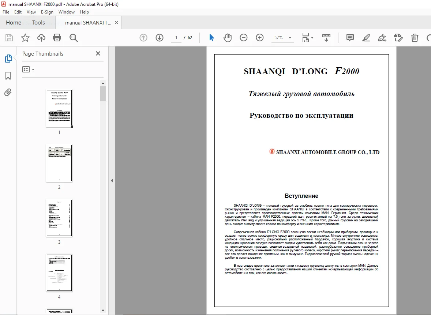431x315 pixels.
Task: Click the 'SHAANXI AUTOMOBILE GROUP CO., LTD' text
Action: pyautogui.click(x=328, y=152)
